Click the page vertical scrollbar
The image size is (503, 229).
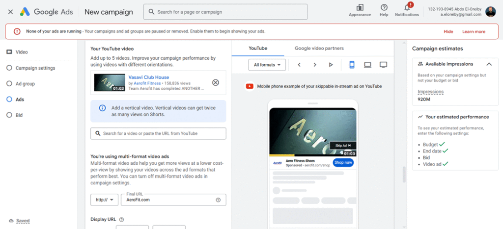click(404, 174)
